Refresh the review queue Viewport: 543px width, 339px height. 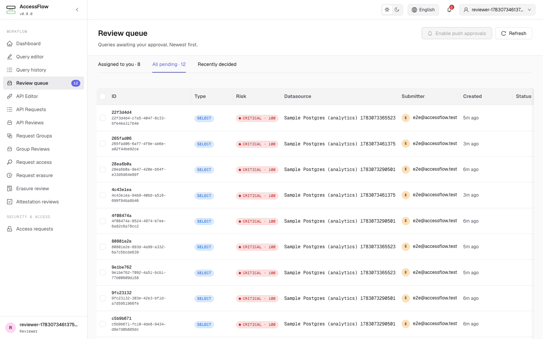pyautogui.click(x=514, y=33)
